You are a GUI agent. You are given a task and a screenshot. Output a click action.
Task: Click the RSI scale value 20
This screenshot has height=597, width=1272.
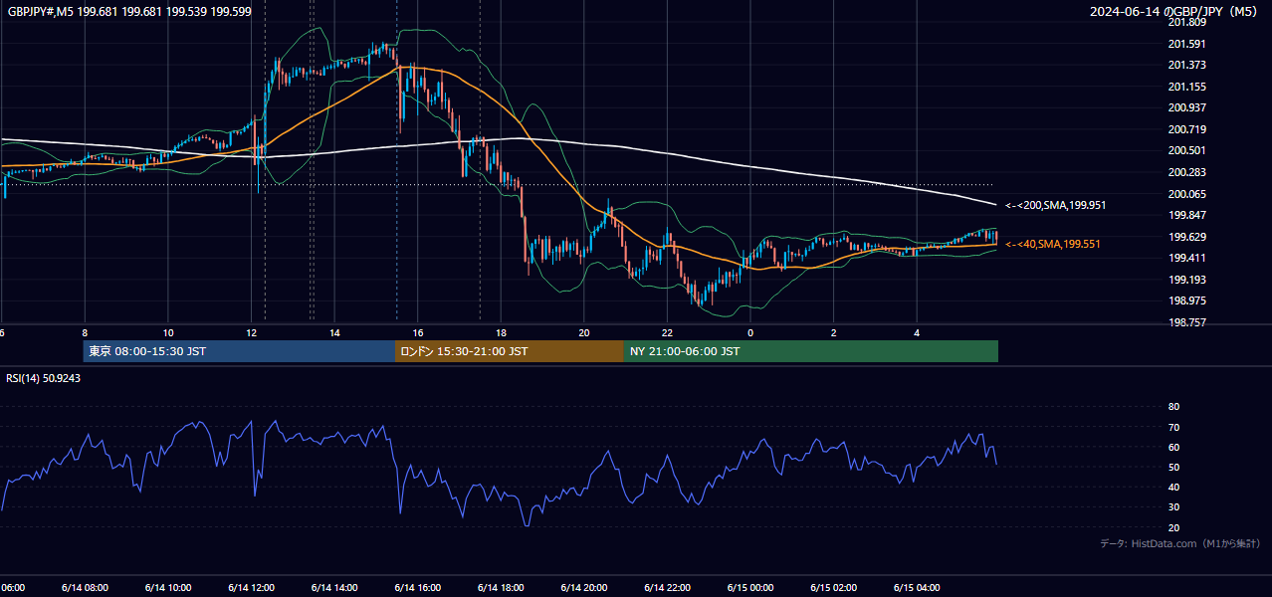click(1173, 527)
